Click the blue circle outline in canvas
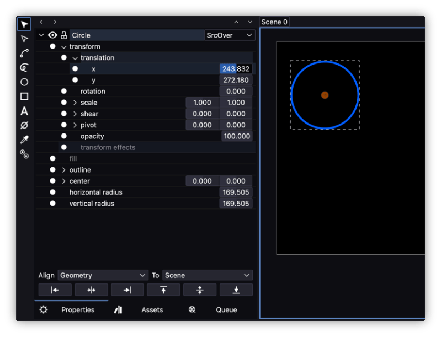The image size is (441, 337). [325, 62]
